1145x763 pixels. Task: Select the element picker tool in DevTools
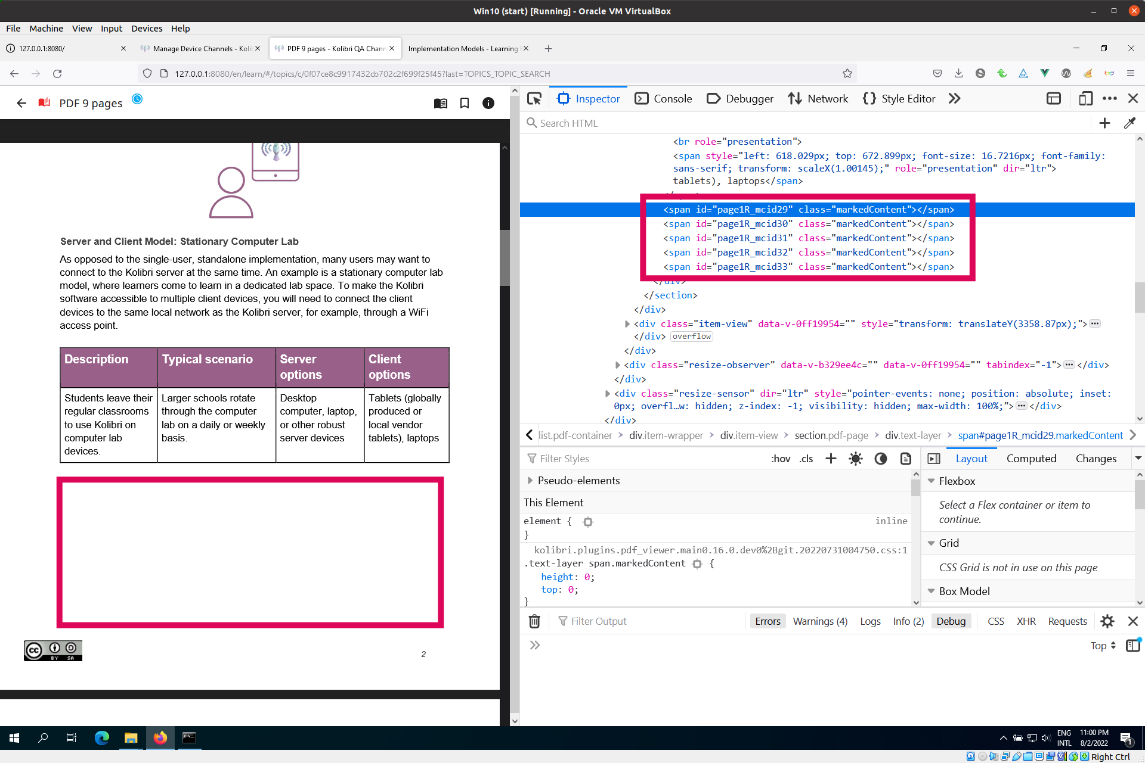[534, 98]
